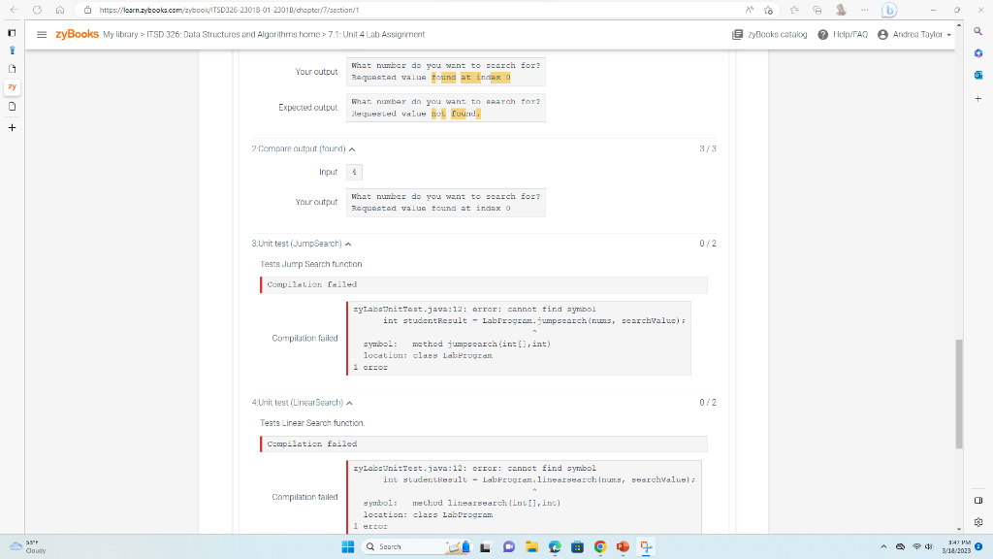Collapse the Unit test (LinearSearch) section
Image resolution: width=993 pixels, height=559 pixels.
tap(350, 402)
